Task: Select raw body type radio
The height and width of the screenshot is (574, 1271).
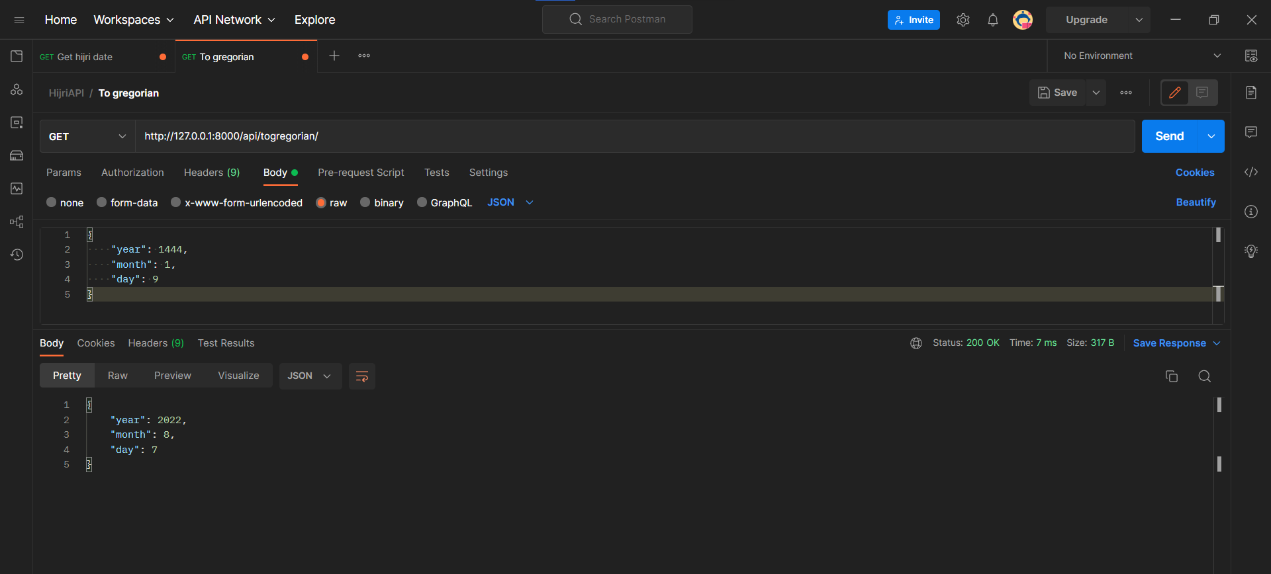Action: (321, 202)
